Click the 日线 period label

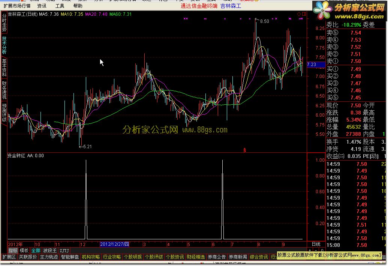[x=316, y=244]
